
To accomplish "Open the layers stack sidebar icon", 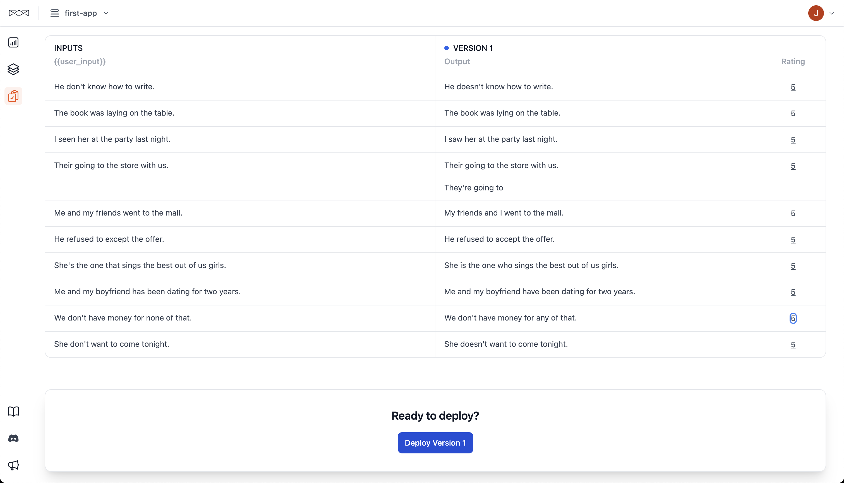I will point(13,69).
